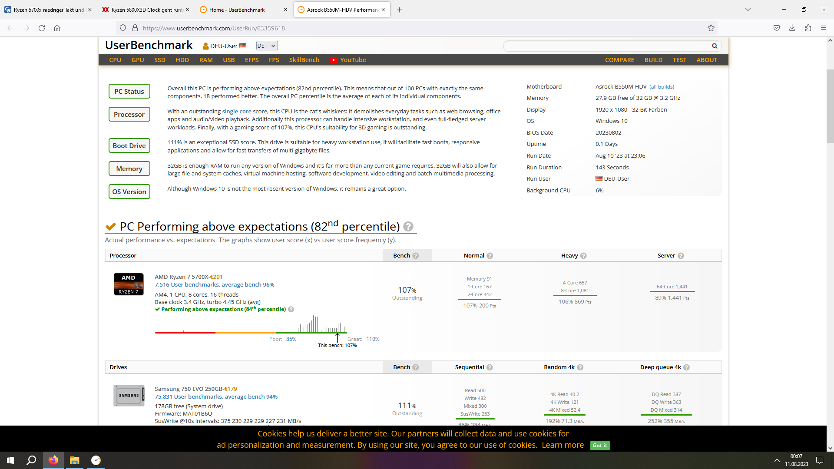
Task: Open the DE country dropdown
Action: point(267,46)
